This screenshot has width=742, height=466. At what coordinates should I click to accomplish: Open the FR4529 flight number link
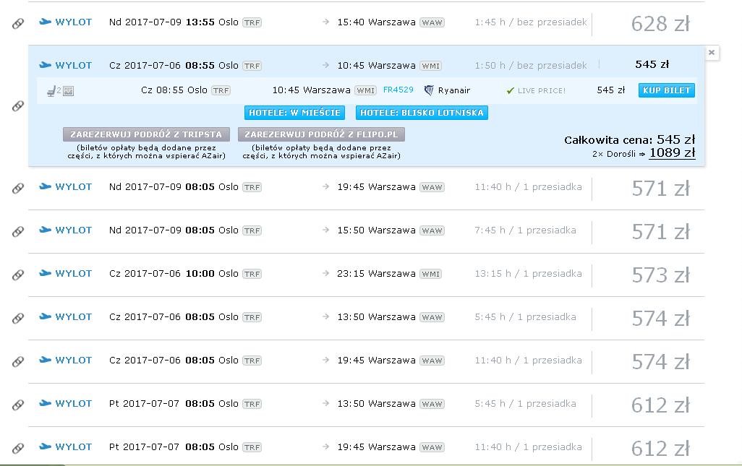click(398, 90)
